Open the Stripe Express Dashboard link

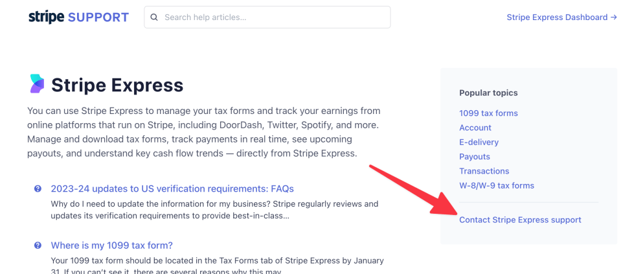tap(561, 17)
